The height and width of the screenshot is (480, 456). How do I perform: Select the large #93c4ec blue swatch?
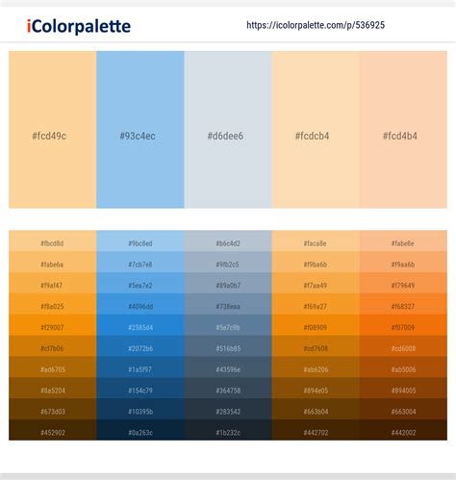coord(140,130)
